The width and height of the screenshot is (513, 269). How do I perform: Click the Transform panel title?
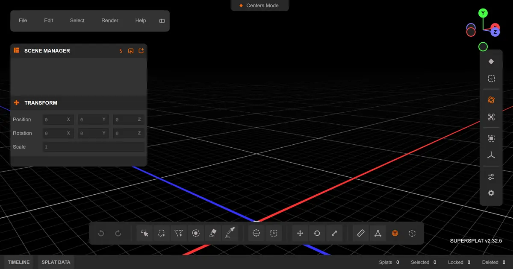41,103
